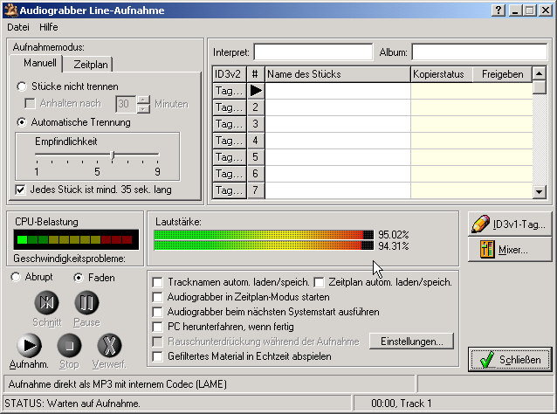
Task: Click track number 5 cell
Action: pos(256,157)
